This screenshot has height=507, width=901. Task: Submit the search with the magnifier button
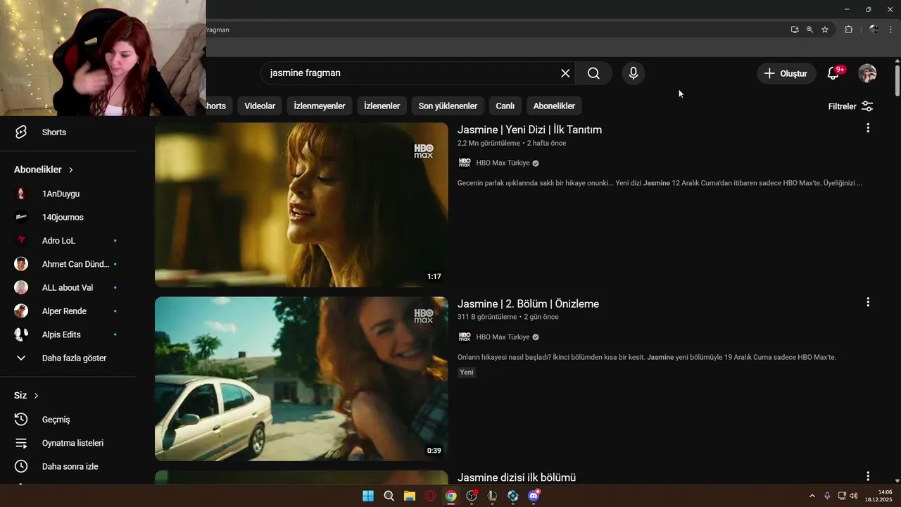pos(593,73)
